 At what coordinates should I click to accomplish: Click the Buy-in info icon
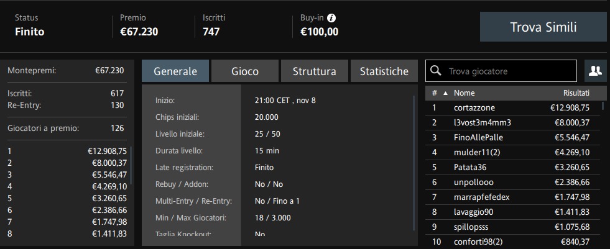coord(331,18)
